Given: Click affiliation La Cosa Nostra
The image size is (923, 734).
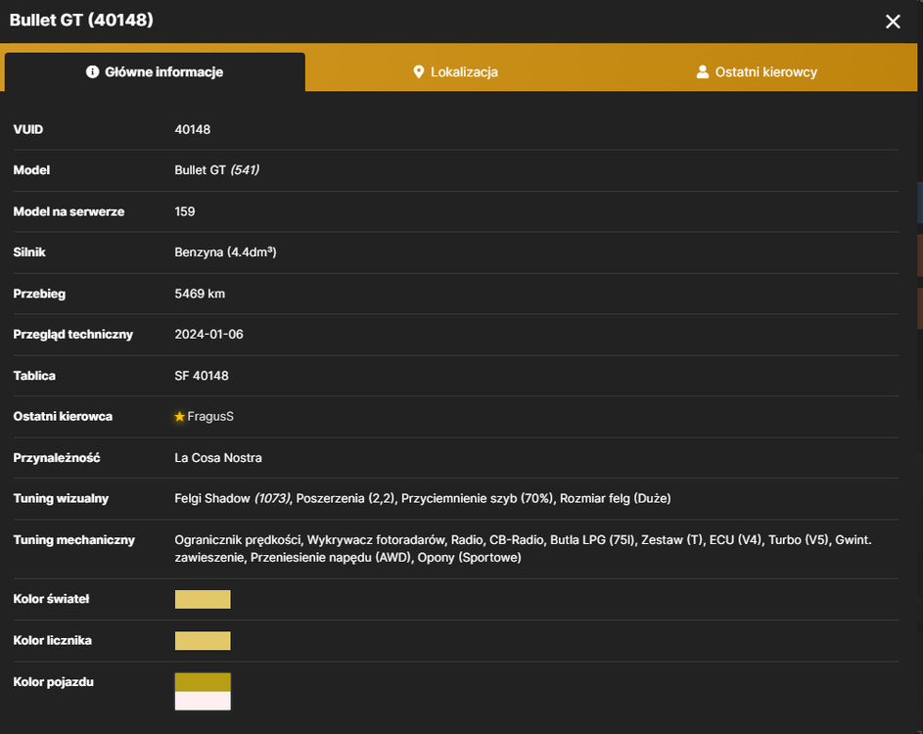Looking at the screenshot, I should [x=218, y=457].
